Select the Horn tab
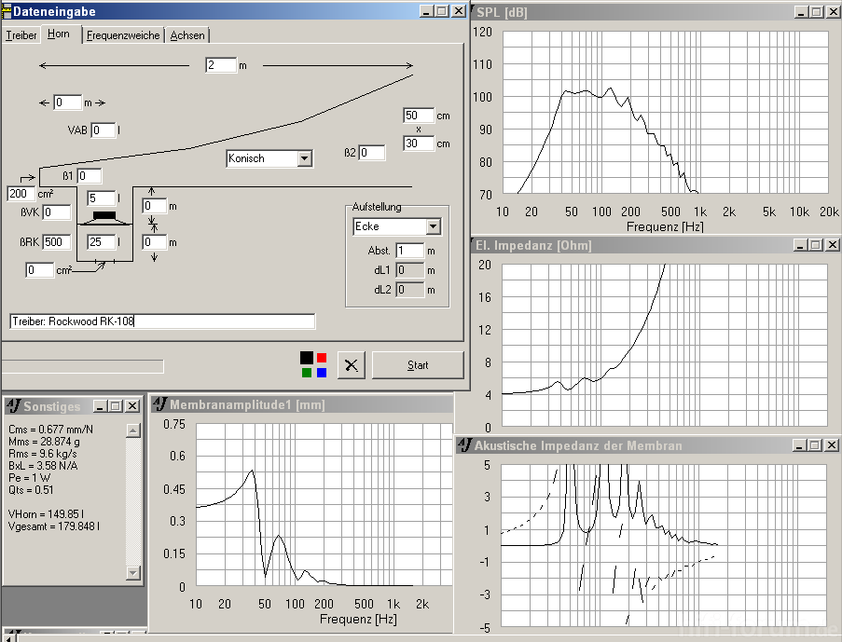842x642 pixels. 59,34
